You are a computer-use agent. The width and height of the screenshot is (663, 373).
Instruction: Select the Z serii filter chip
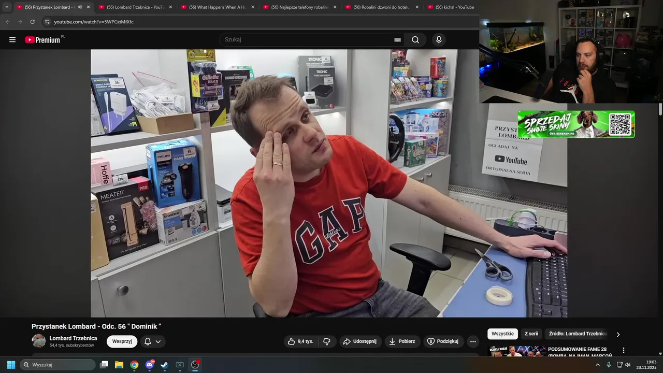(x=531, y=334)
